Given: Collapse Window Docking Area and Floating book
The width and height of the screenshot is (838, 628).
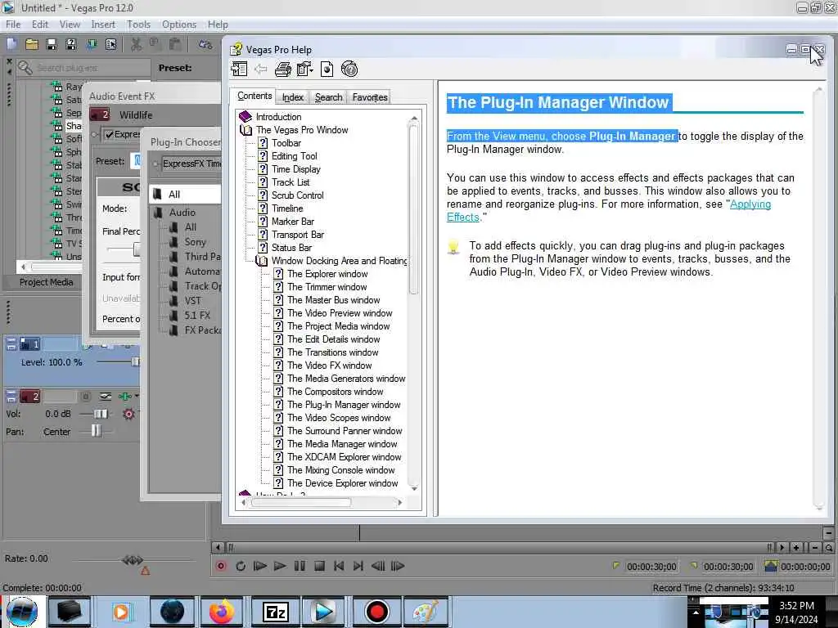Looking at the screenshot, I should (261, 261).
